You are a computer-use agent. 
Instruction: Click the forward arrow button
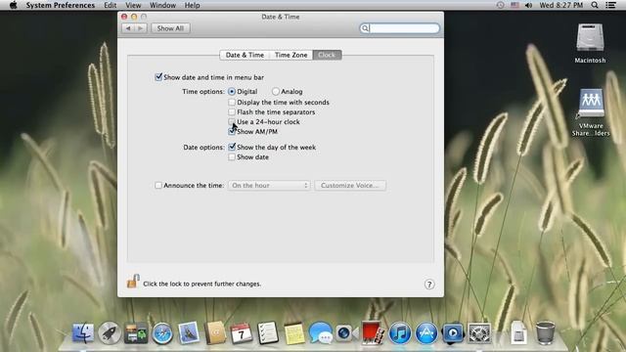click(x=141, y=28)
